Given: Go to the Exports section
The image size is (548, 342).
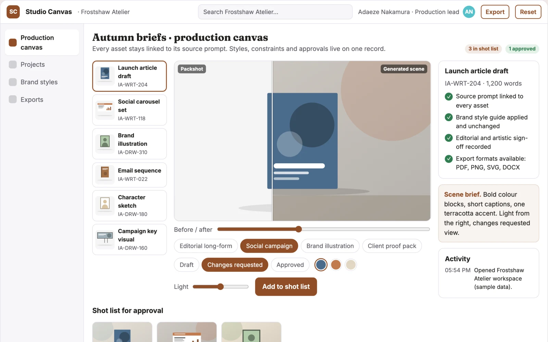Looking at the screenshot, I should pyautogui.click(x=42, y=100).
